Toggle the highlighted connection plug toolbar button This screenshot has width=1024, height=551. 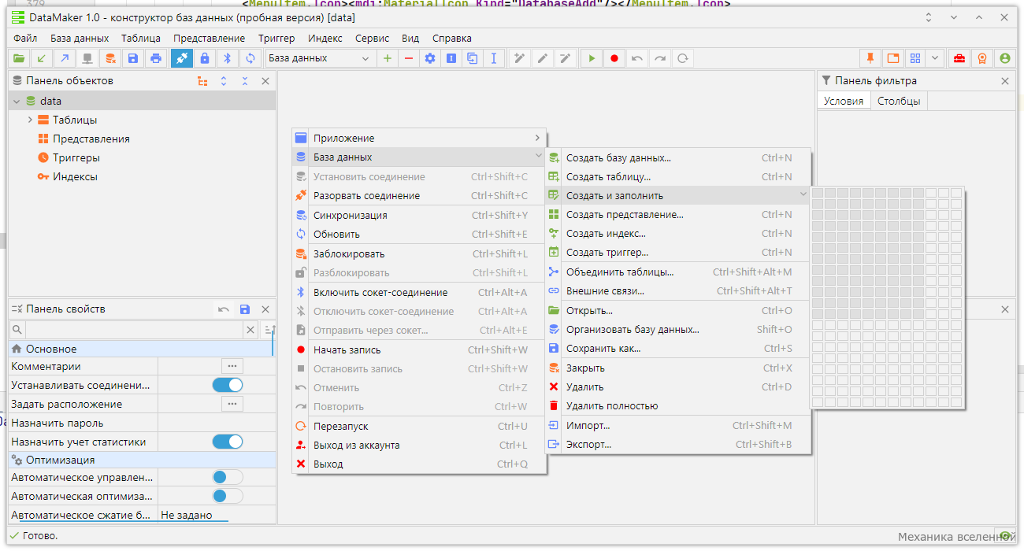[182, 58]
